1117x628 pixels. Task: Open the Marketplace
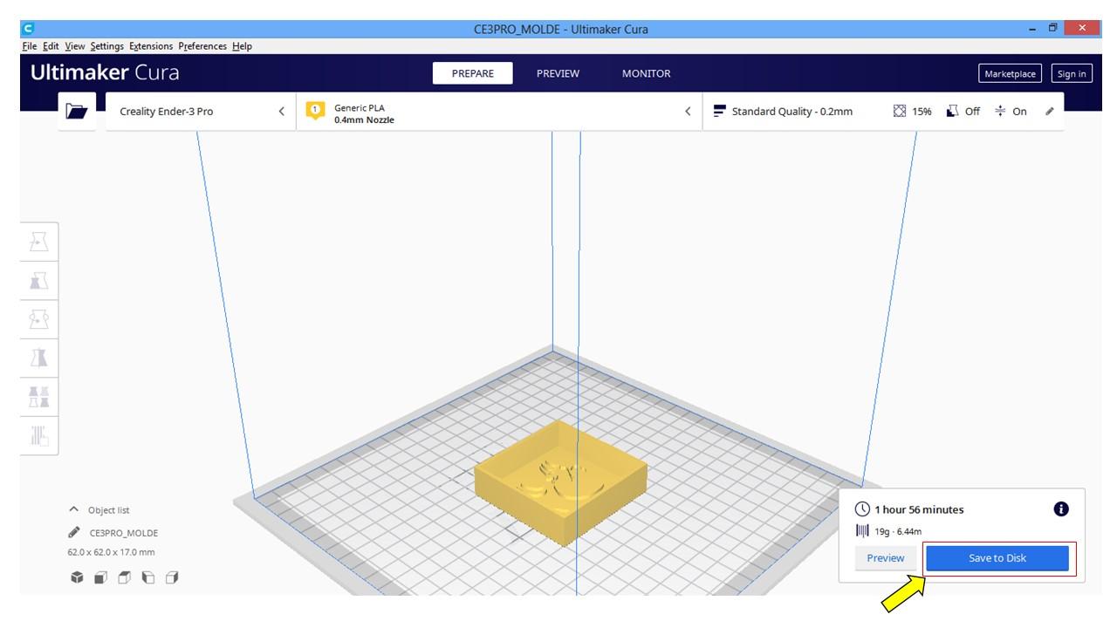point(1010,74)
